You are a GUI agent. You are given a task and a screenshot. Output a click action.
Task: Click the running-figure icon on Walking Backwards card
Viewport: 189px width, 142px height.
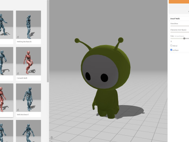[x=18, y=37]
